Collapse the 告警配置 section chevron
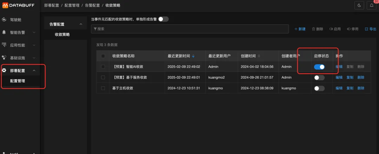Image resolution: width=379 pixels, height=154 pixels. coord(81,24)
